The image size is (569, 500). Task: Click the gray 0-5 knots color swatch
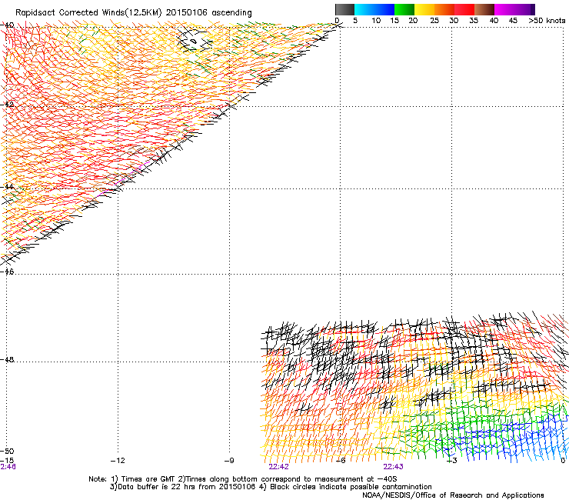click(x=344, y=9)
